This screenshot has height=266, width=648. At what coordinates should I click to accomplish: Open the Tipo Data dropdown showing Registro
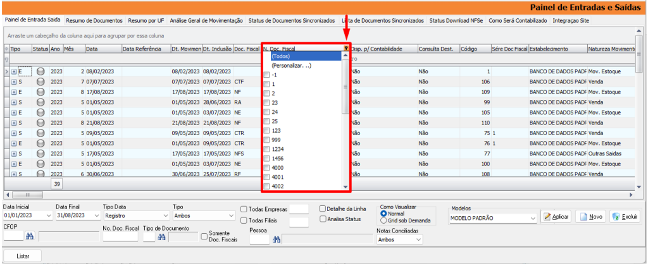tap(166, 215)
